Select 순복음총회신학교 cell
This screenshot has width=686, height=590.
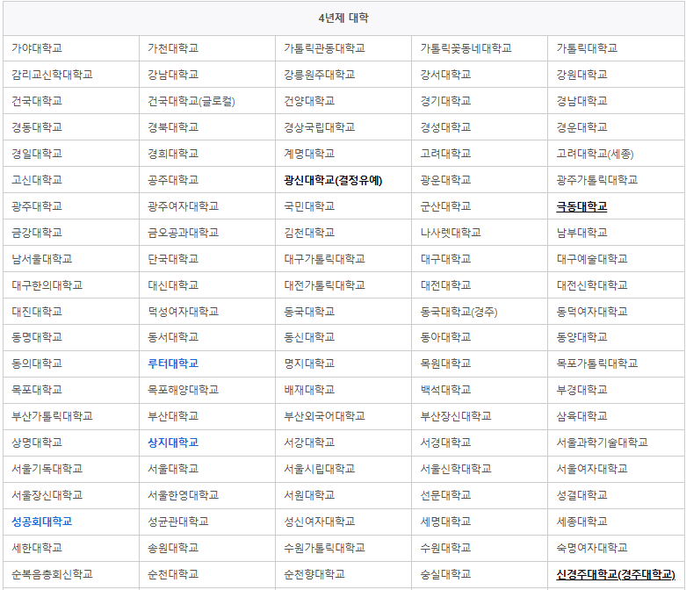(71, 574)
